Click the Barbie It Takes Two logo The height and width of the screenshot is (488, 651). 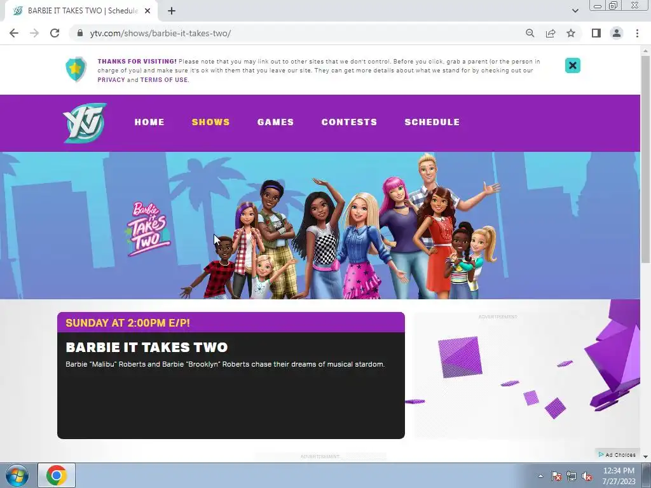[x=147, y=229]
